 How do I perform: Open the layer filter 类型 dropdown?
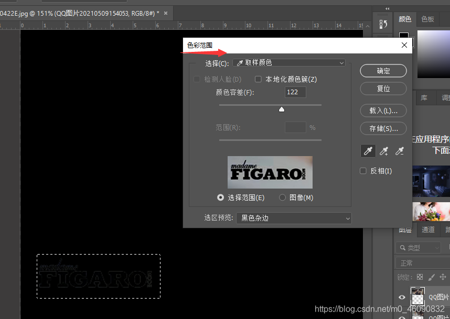pos(418,248)
